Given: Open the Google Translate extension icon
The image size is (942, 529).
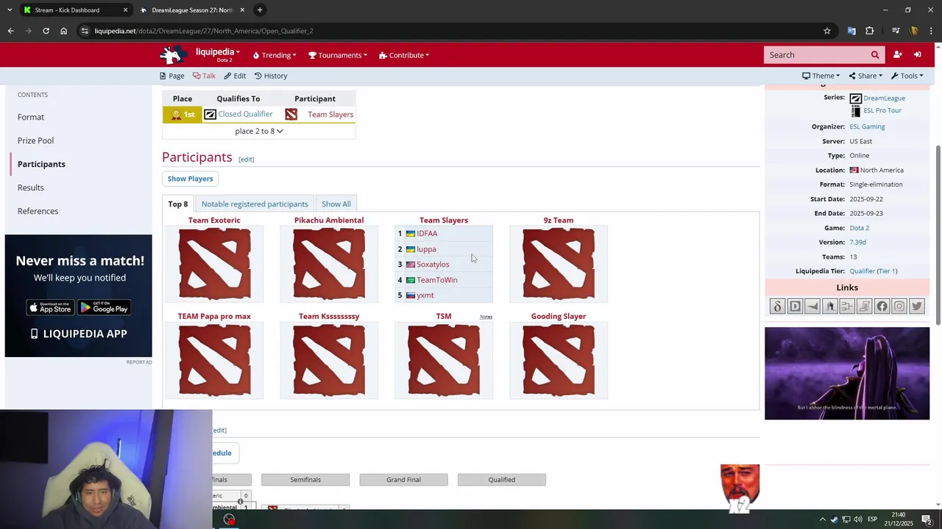Looking at the screenshot, I should 851,31.
